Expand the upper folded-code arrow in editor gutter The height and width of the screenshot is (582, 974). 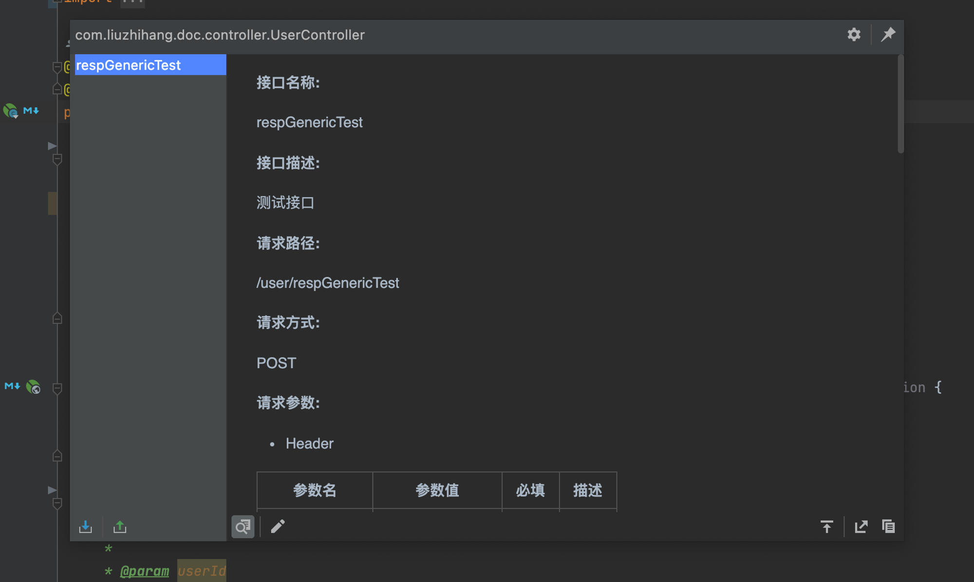tap(52, 146)
